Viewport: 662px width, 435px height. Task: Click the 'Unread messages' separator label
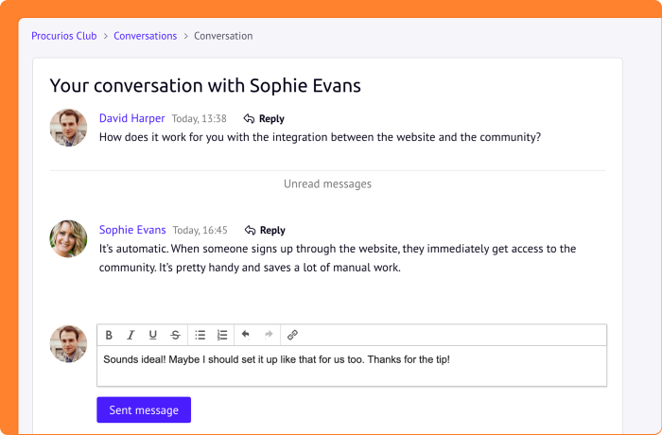point(327,183)
